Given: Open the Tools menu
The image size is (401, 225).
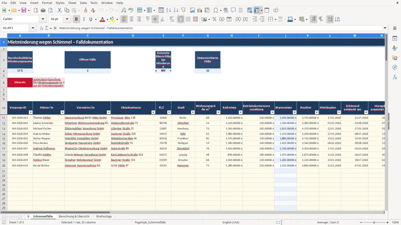Looking at the screenshot, I should point(94,3).
